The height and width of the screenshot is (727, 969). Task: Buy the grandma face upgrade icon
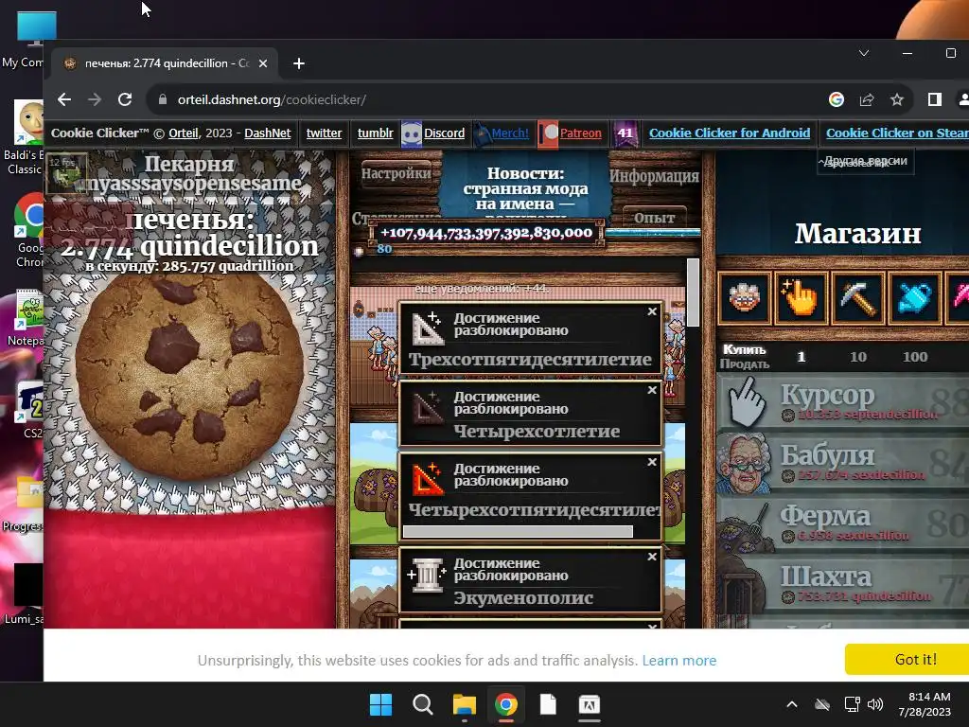click(x=744, y=298)
